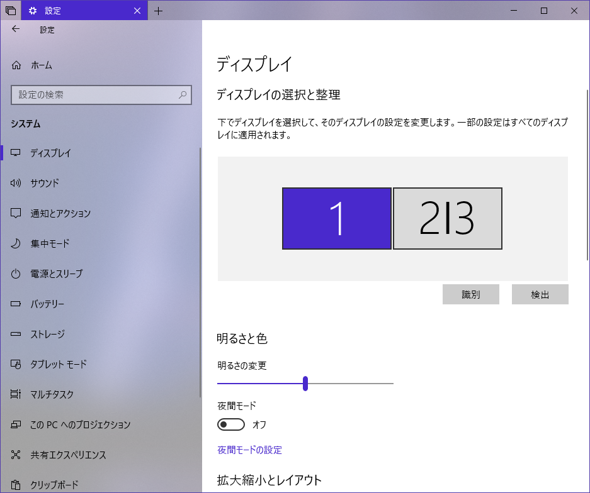Open この PC へのプロジェクション settings

point(100,424)
